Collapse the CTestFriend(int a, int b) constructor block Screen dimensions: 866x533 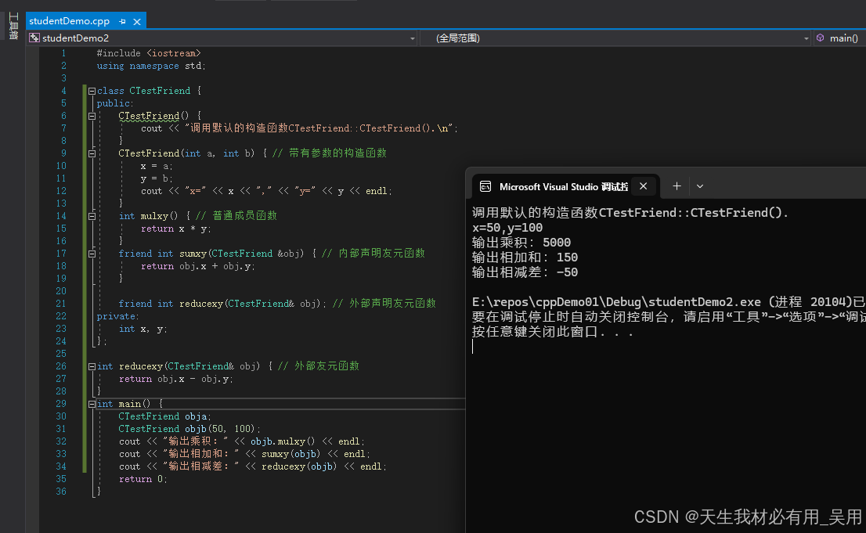point(92,153)
